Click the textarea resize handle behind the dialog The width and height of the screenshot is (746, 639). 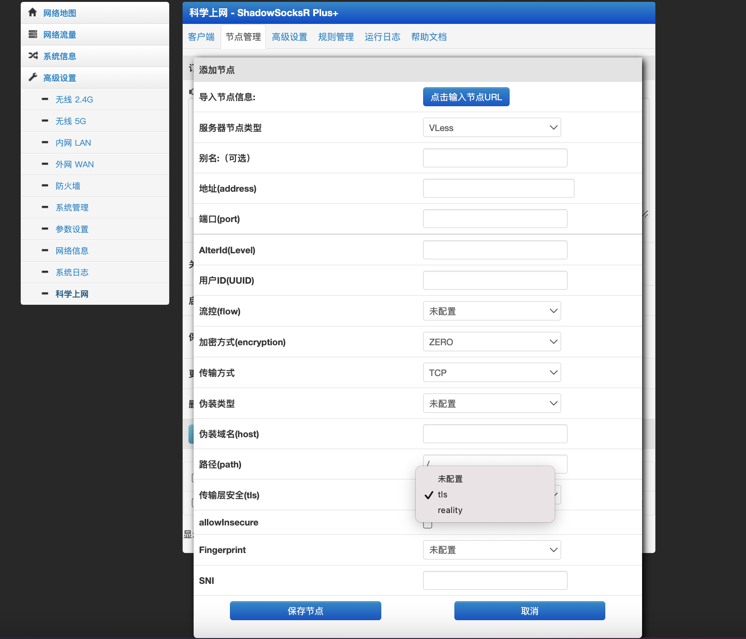(646, 214)
